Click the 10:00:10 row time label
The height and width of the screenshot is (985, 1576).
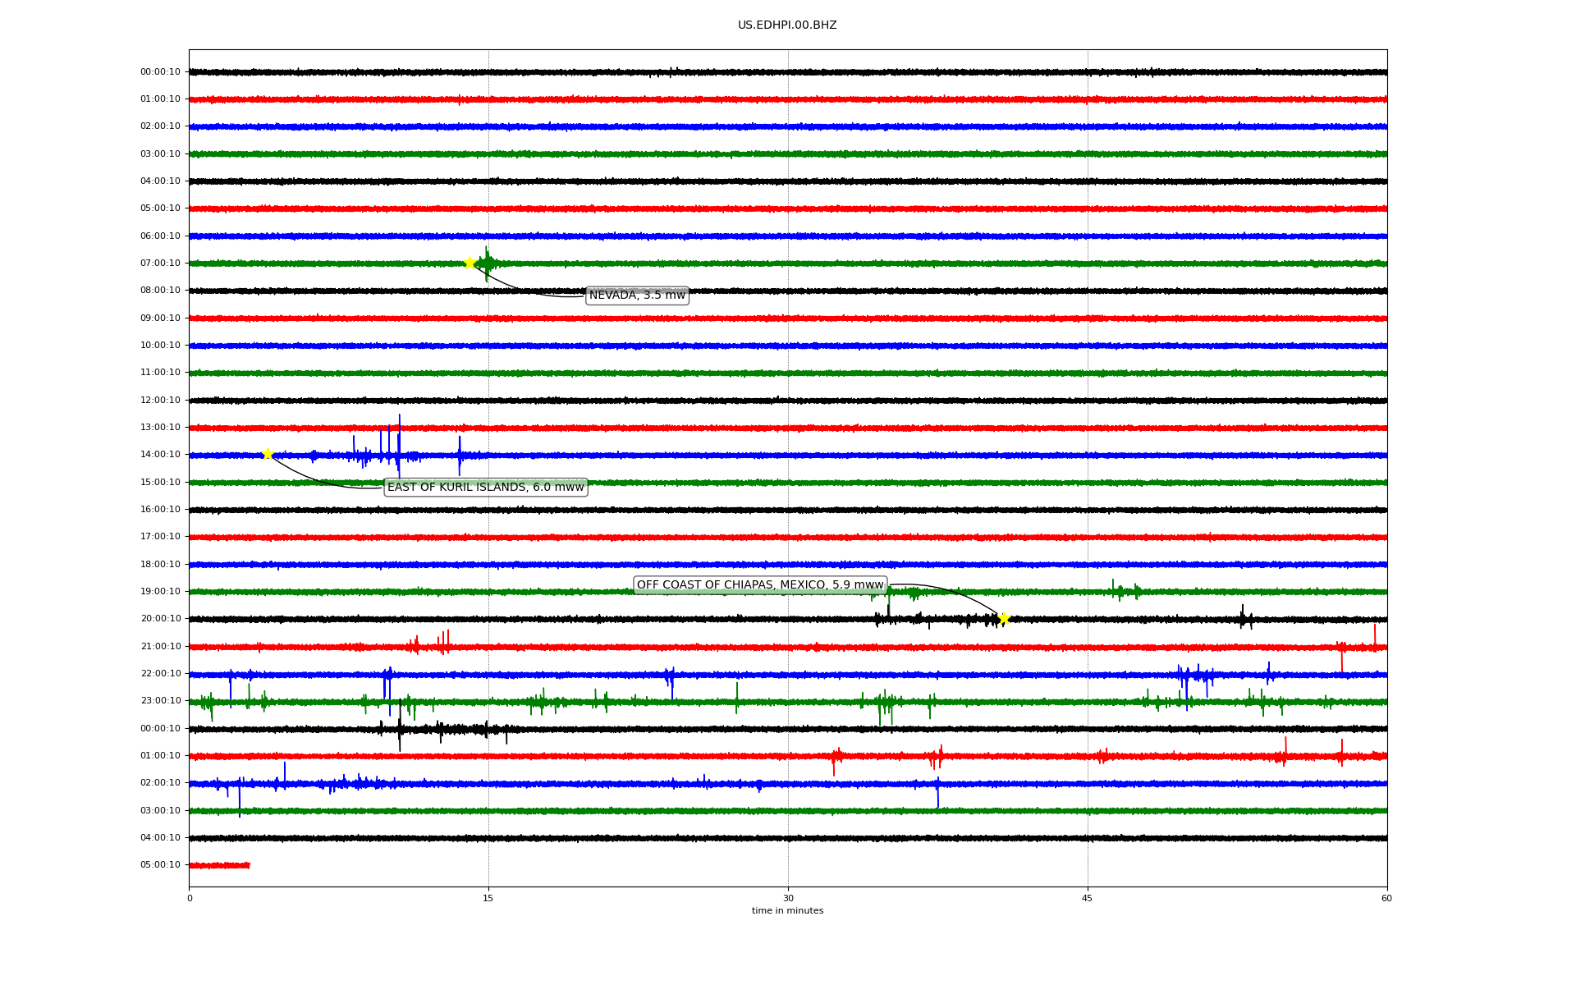(x=160, y=346)
